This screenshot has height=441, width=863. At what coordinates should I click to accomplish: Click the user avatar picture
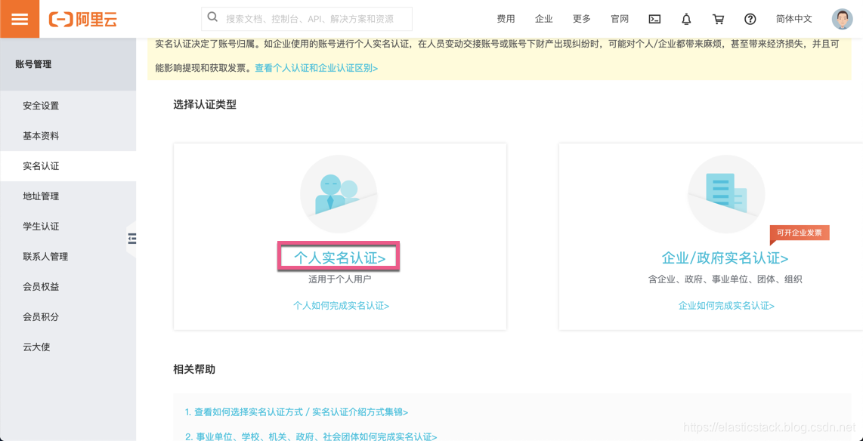point(842,19)
